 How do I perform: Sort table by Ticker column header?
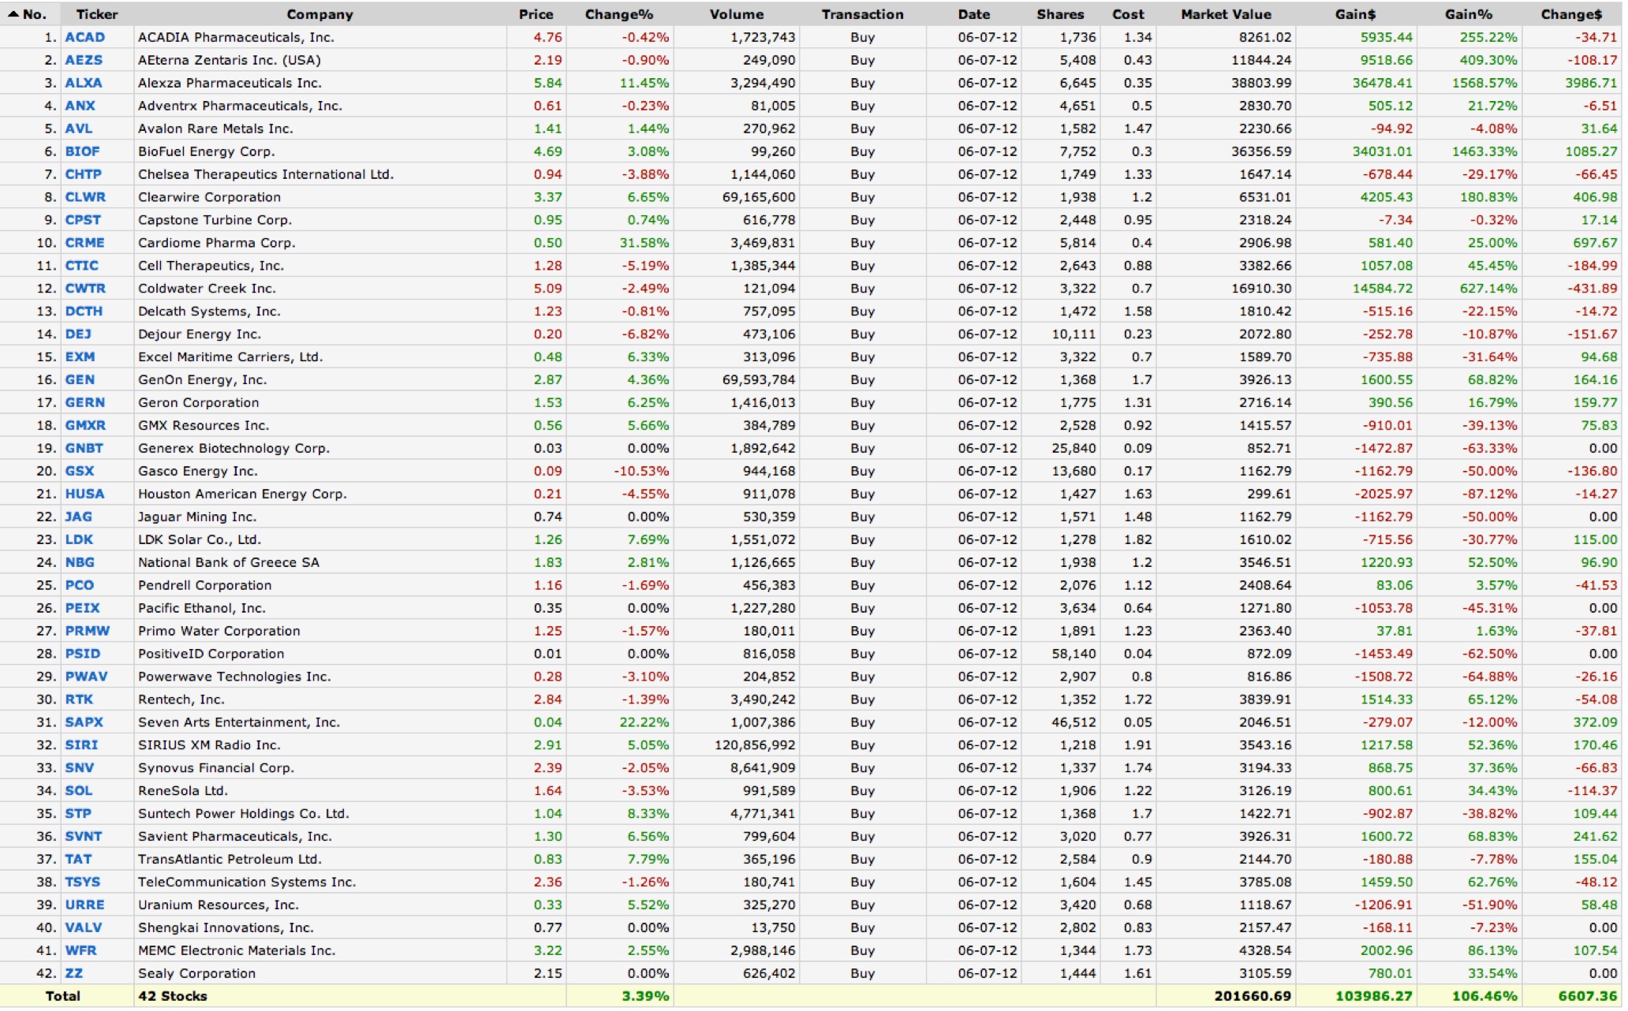point(97,14)
